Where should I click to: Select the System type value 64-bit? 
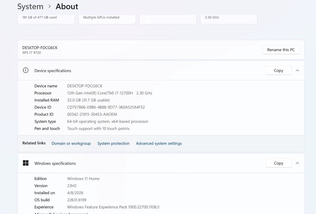click(x=108, y=122)
